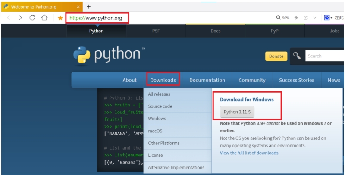
Task: Click the python.org URL address field
Action: click(x=99, y=18)
